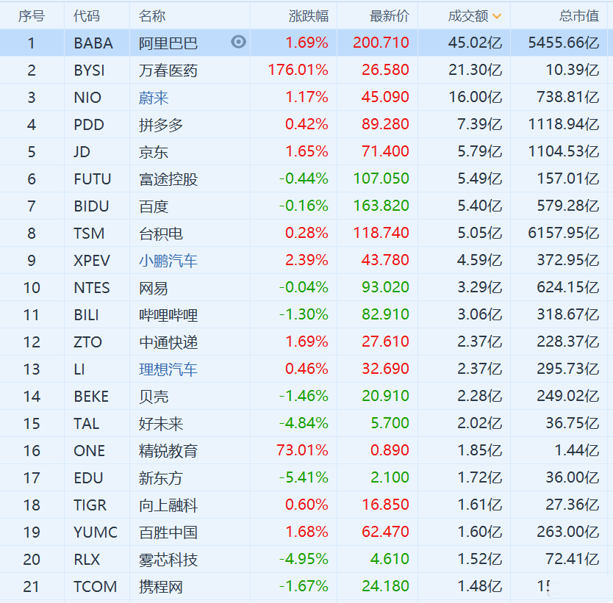Screen dimensions: 613x603
Task: Select the 精锐教育 stock name
Action: pos(168,451)
